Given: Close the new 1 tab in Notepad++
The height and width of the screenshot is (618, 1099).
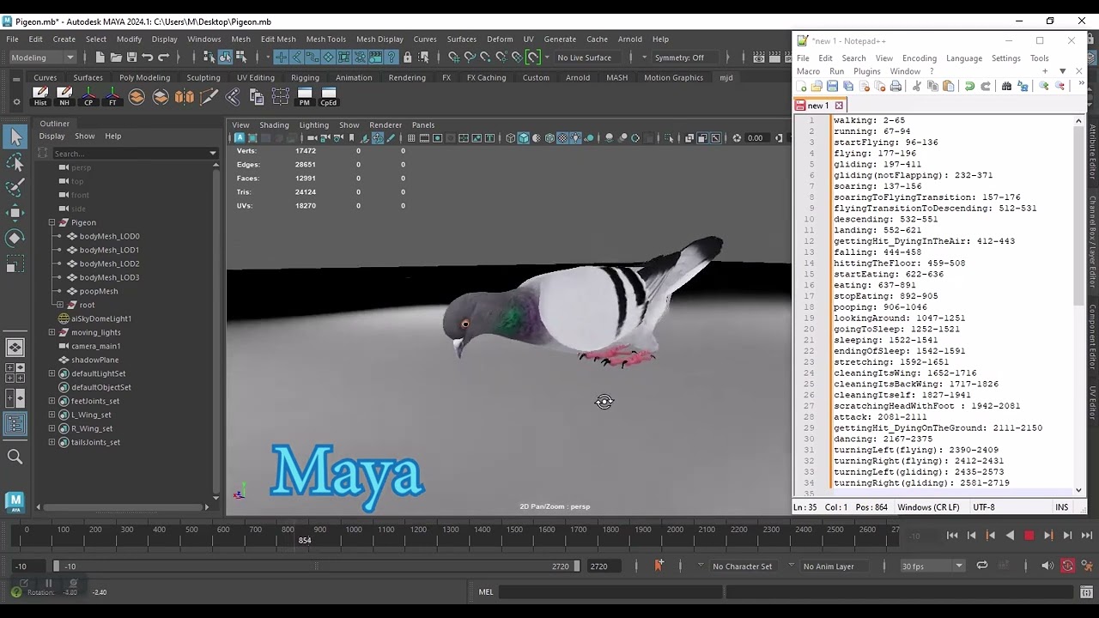Looking at the screenshot, I should [839, 106].
